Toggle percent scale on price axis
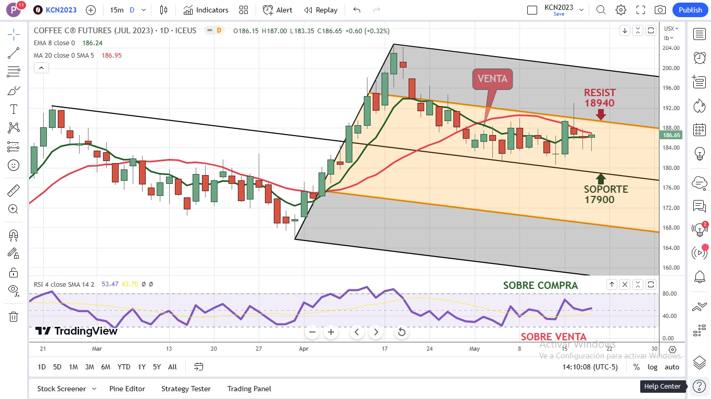 (x=637, y=367)
